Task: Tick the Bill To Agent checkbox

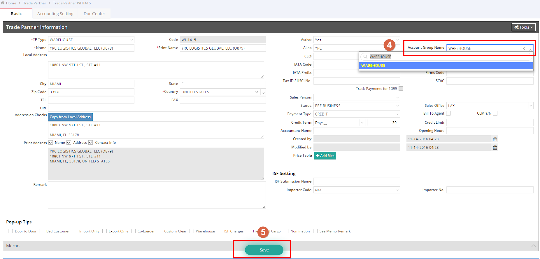Action: (448, 113)
